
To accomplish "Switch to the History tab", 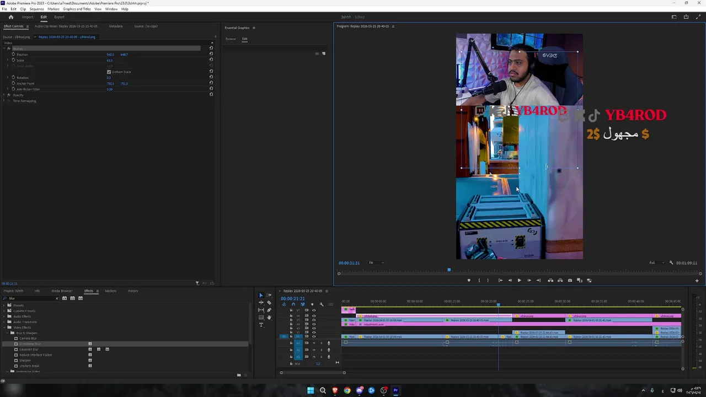I will pyautogui.click(x=133, y=291).
